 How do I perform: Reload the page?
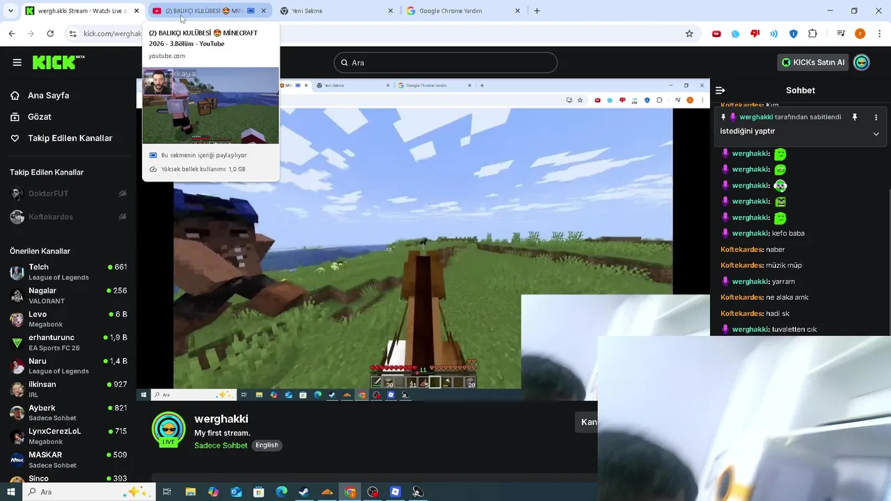pos(50,33)
